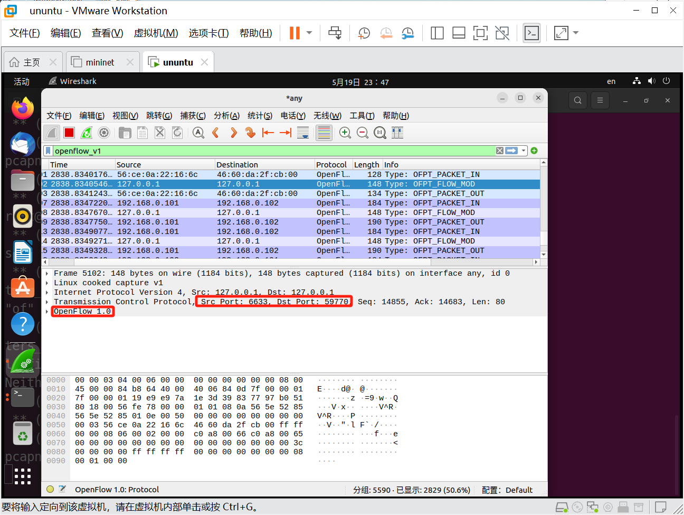Go to the last packet
This screenshot has height=515, width=684.
pos(286,133)
